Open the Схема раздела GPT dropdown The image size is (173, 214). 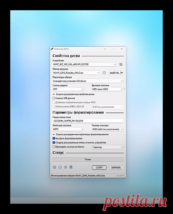click(x=68, y=89)
